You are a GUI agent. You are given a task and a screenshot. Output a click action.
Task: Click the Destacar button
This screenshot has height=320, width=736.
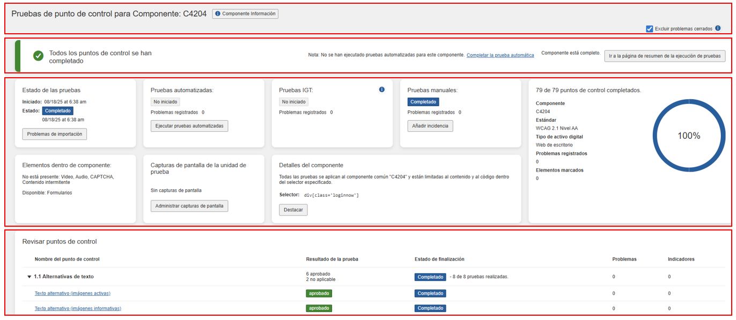(293, 210)
